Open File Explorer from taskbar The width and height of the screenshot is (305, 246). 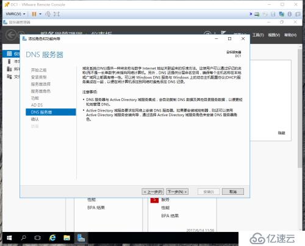66,237
